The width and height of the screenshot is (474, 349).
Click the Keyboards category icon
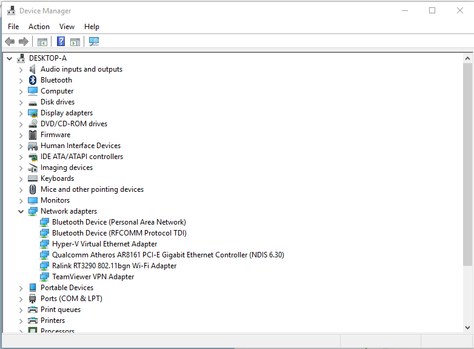click(33, 178)
